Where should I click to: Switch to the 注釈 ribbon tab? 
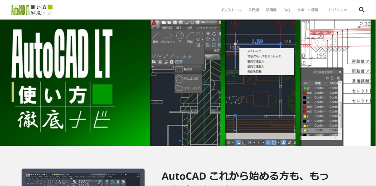(x=189, y=28)
